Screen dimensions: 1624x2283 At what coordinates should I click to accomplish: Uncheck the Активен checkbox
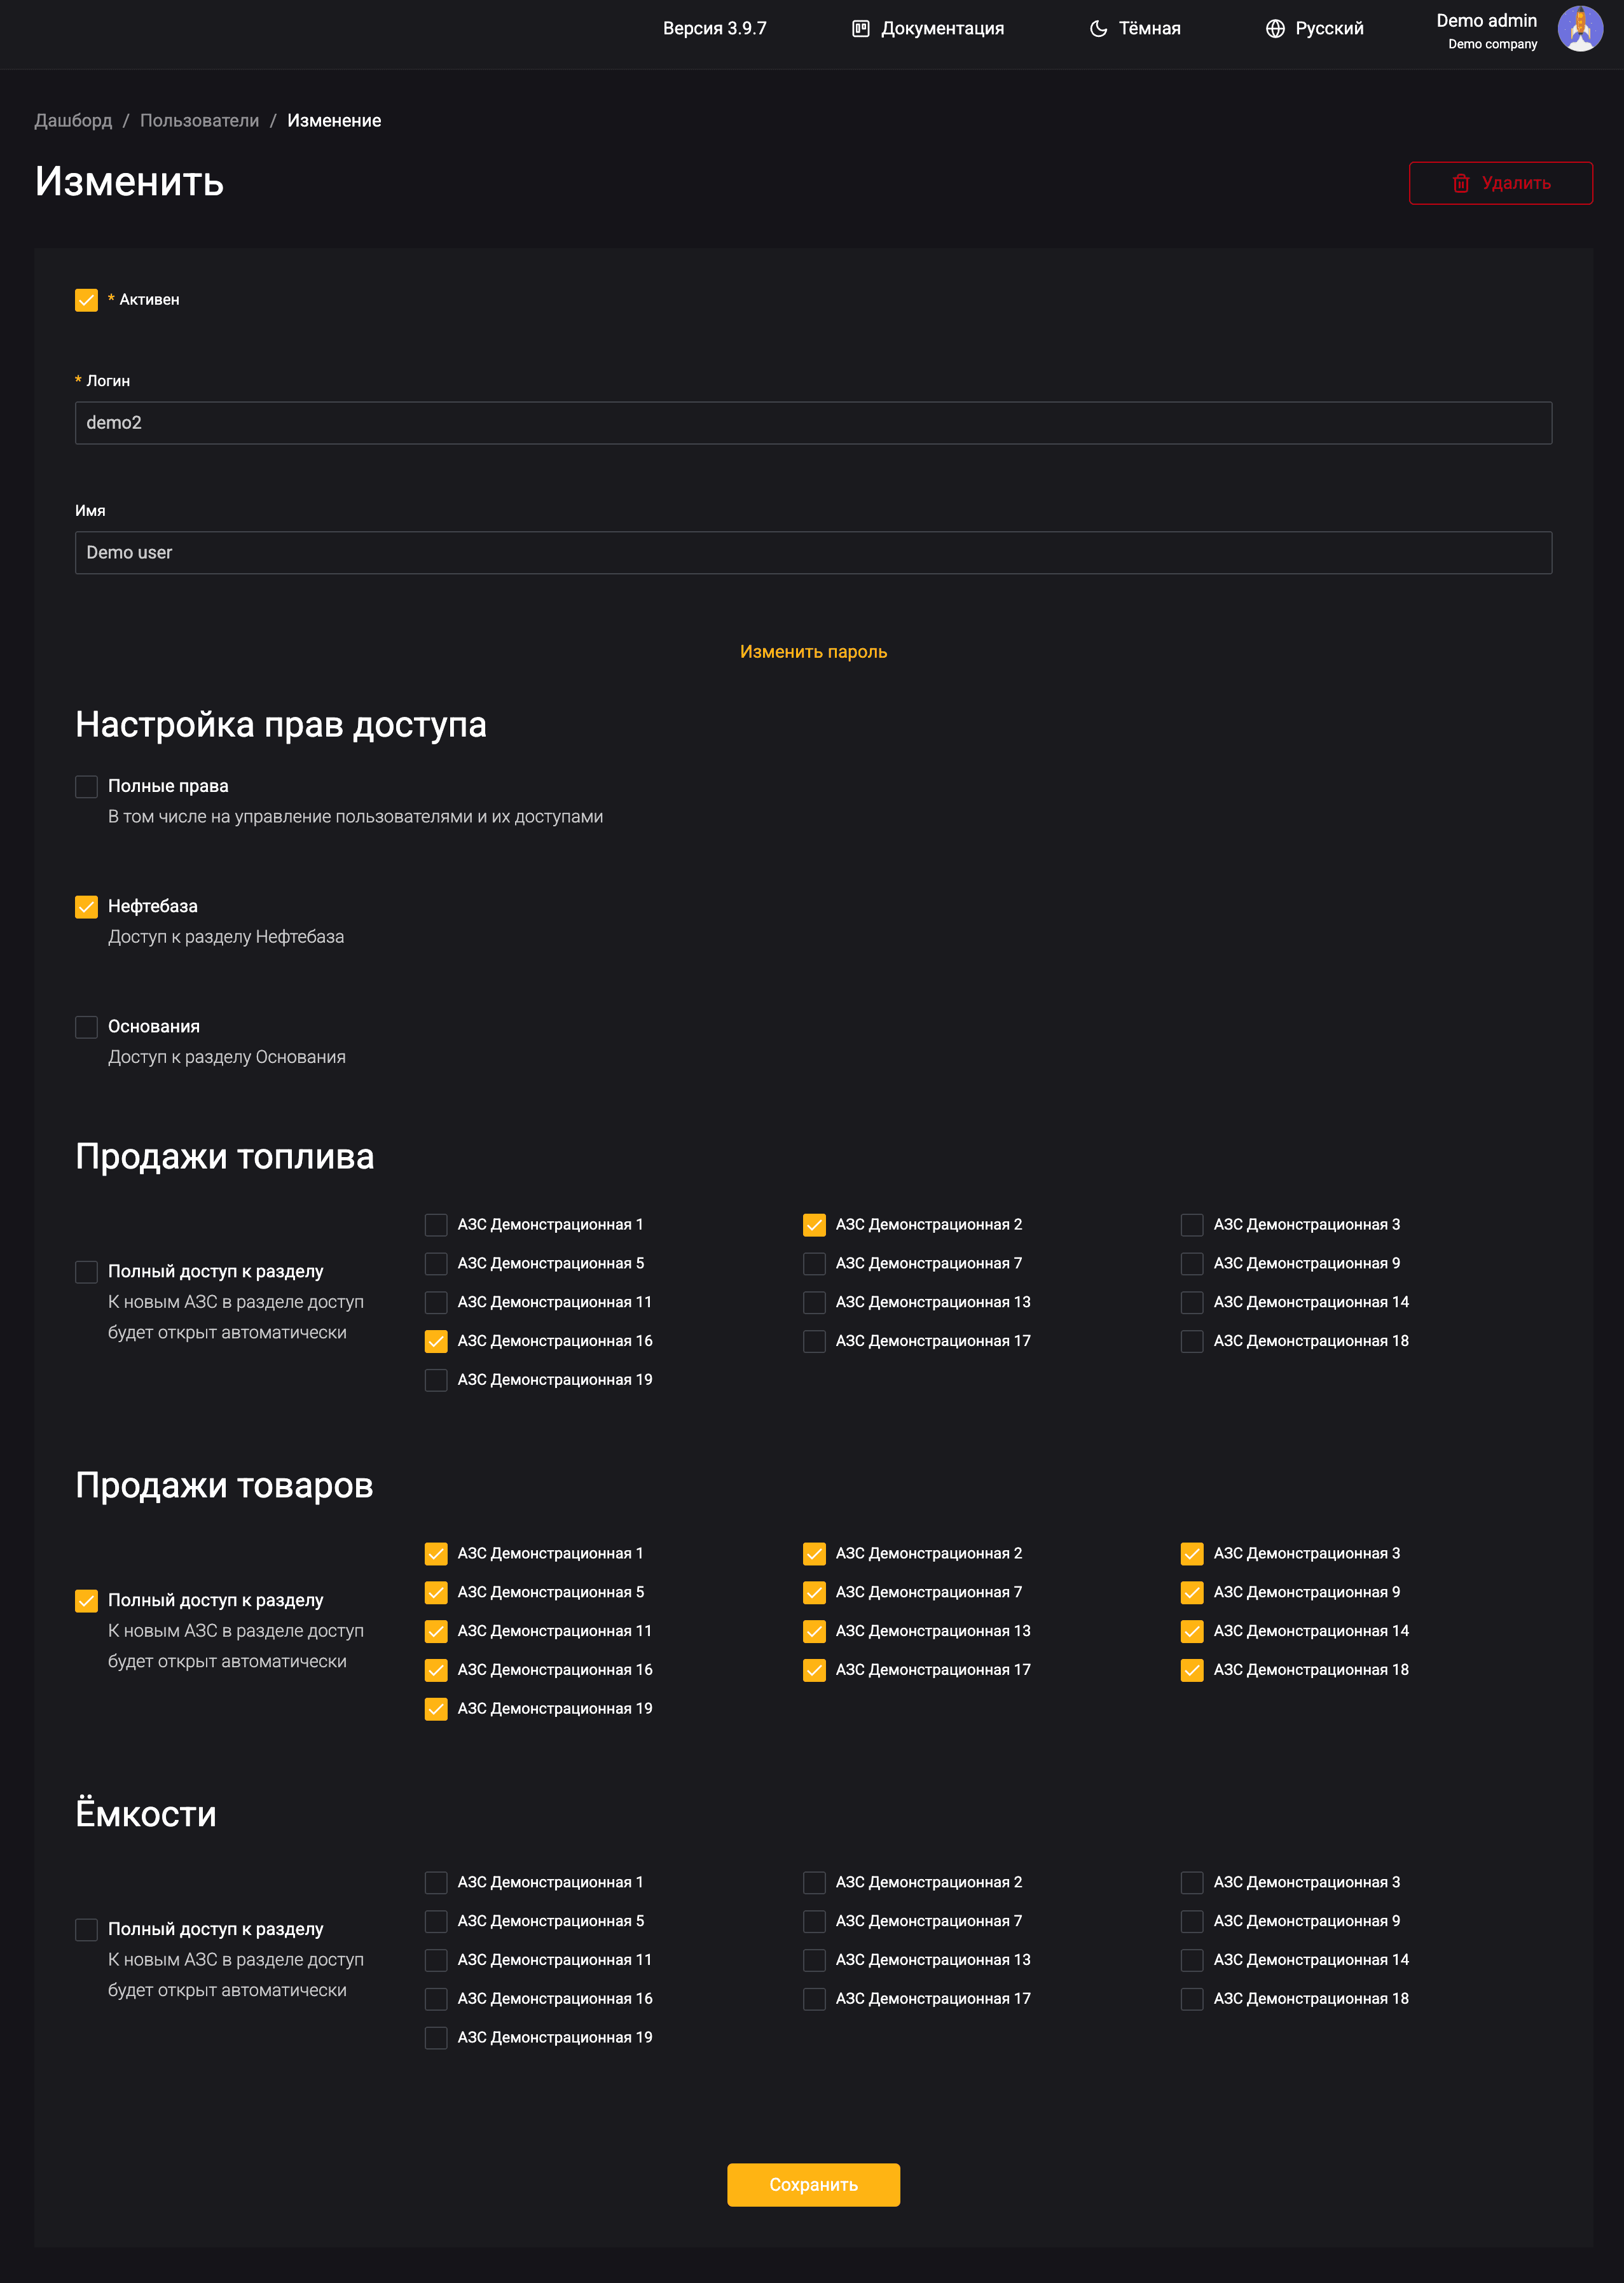click(86, 299)
